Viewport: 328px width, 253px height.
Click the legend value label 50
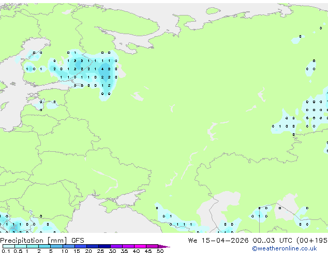[x=160, y=251]
